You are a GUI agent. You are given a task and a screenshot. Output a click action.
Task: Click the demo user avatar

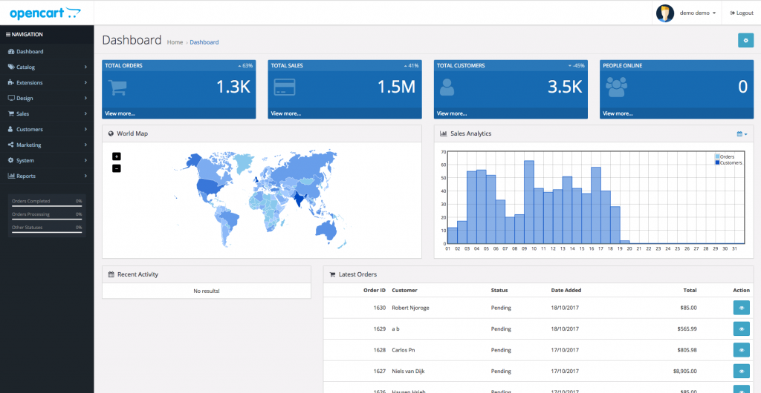point(665,13)
